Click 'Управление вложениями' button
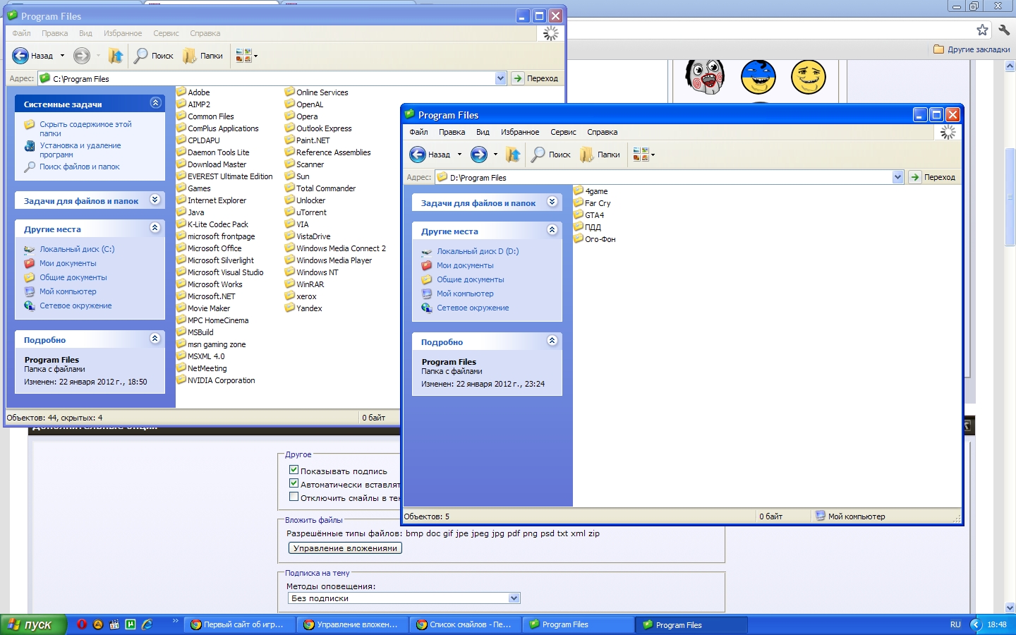 [x=345, y=548]
